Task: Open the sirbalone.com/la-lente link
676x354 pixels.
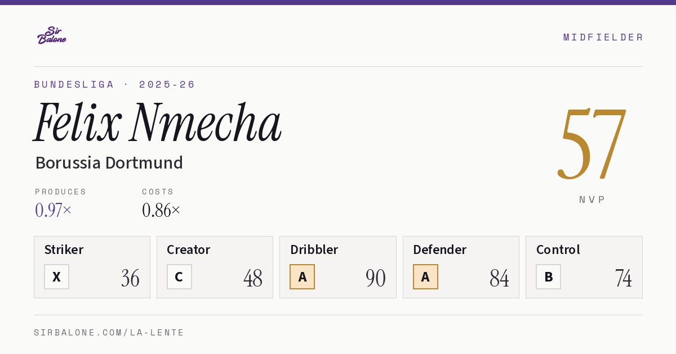Action: pyautogui.click(x=109, y=333)
